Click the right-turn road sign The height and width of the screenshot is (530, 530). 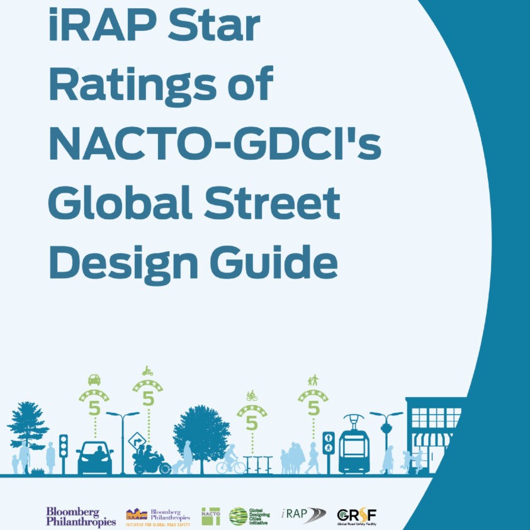coord(137,441)
